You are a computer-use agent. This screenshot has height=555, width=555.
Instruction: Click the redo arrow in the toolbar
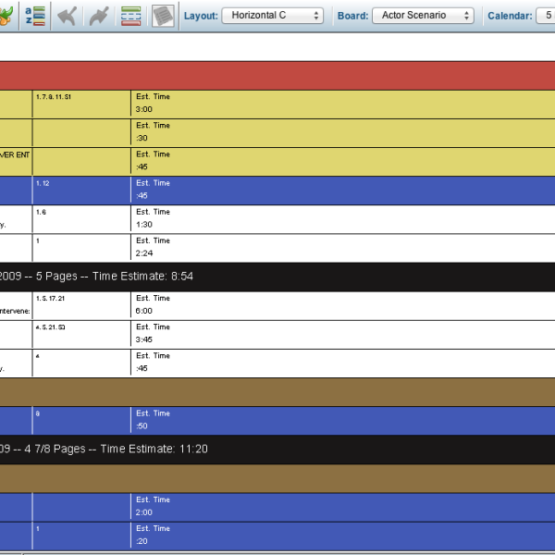(x=98, y=16)
